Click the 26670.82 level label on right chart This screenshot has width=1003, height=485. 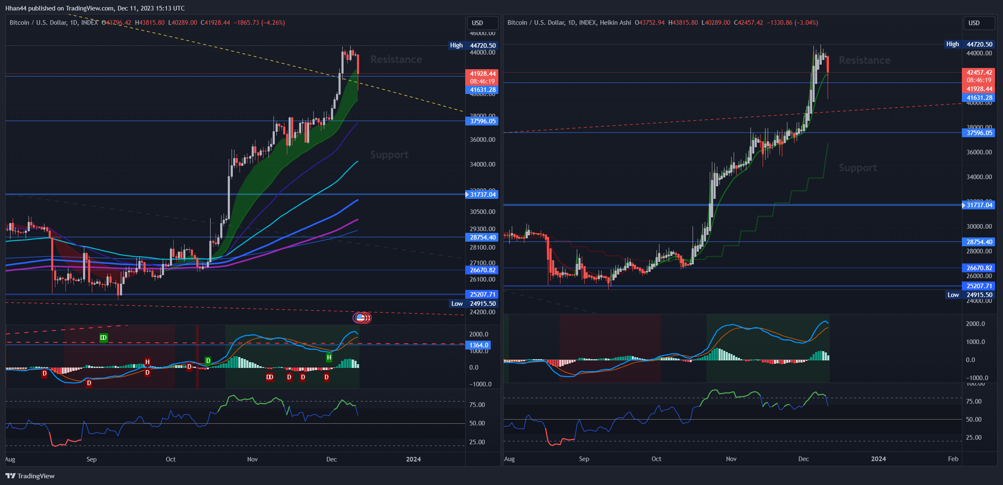tap(979, 268)
